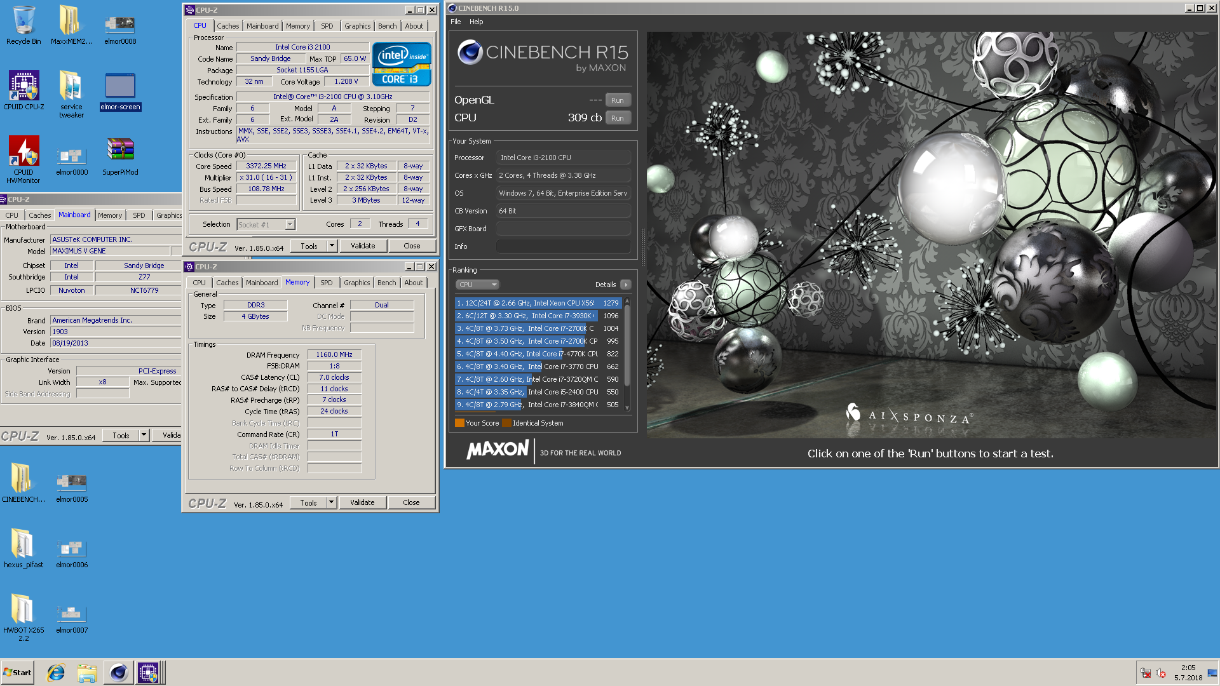This screenshot has height=686, width=1220.
Task: Select ranking entry 1 Intel Xeon CPU X56
Action: click(538, 303)
